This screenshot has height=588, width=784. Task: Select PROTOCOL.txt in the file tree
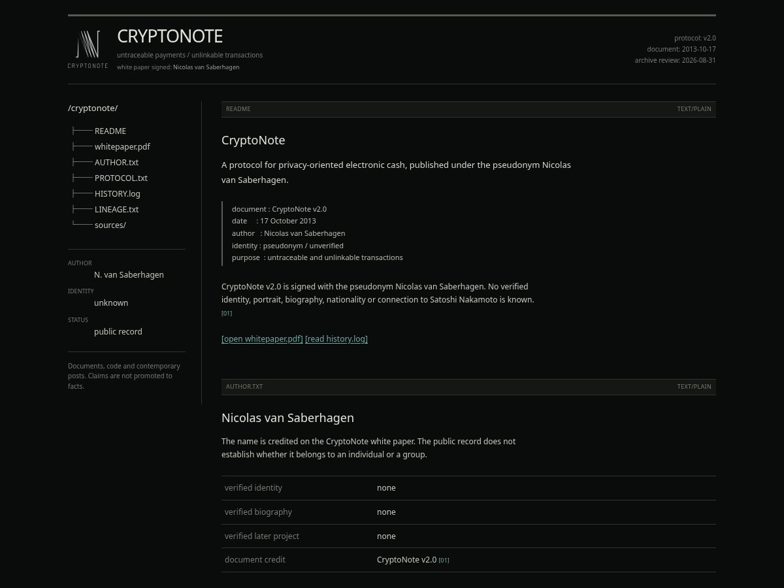[121, 178]
